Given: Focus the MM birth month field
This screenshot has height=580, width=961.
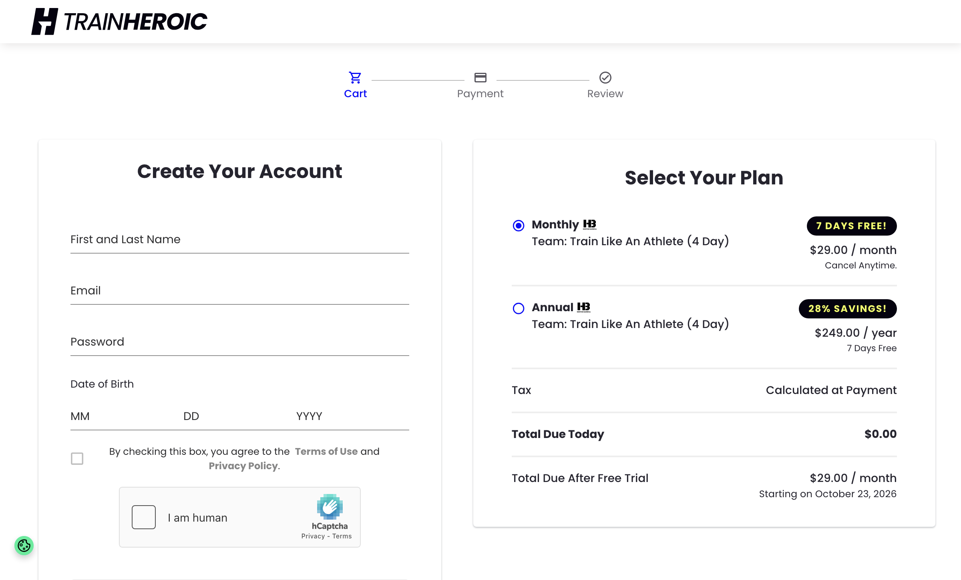Looking at the screenshot, I should 127,416.
